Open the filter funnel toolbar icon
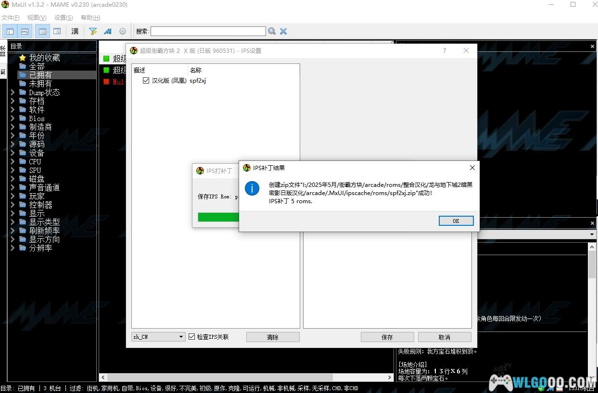Viewport: 598px width, 393px height. [93, 31]
